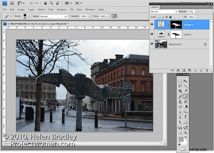The width and height of the screenshot is (214, 153).
Task: Select the Hand tool in the toolbox
Action: point(180,133)
